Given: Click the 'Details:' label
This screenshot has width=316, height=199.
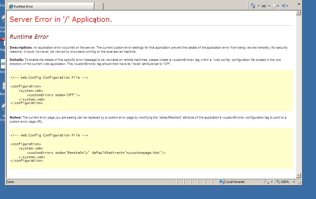Looking at the screenshot, I should (x=17, y=60).
